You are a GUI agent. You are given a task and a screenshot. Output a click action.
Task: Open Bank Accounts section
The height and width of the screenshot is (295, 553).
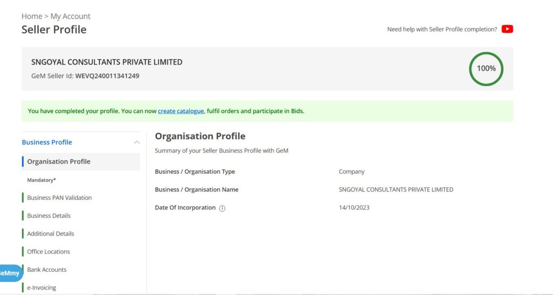point(46,270)
